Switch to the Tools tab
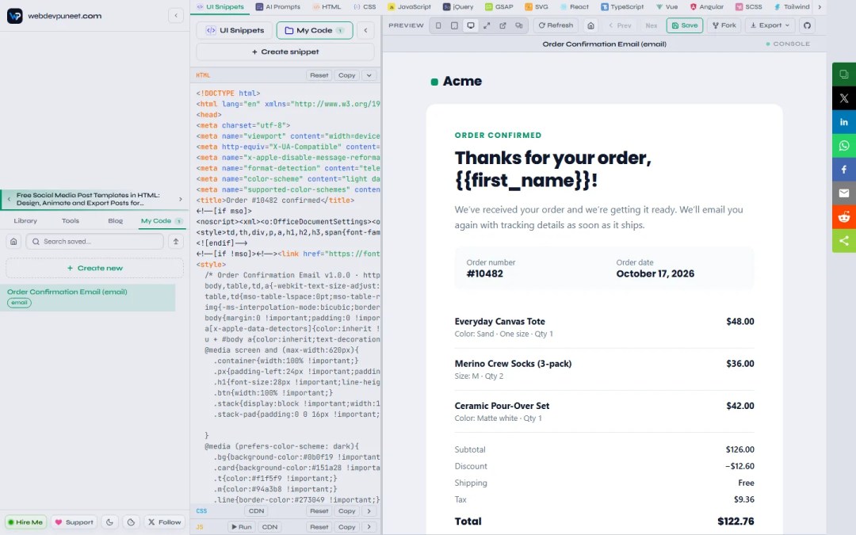The image size is (856, 535). click(71, 220)
